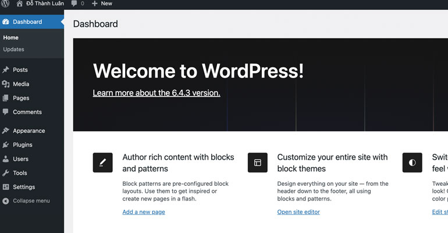The width and height of the screenshot is (448, 233).
Task: Open the Pages menu
Action: pyautogui.click(x=32, y=98)
